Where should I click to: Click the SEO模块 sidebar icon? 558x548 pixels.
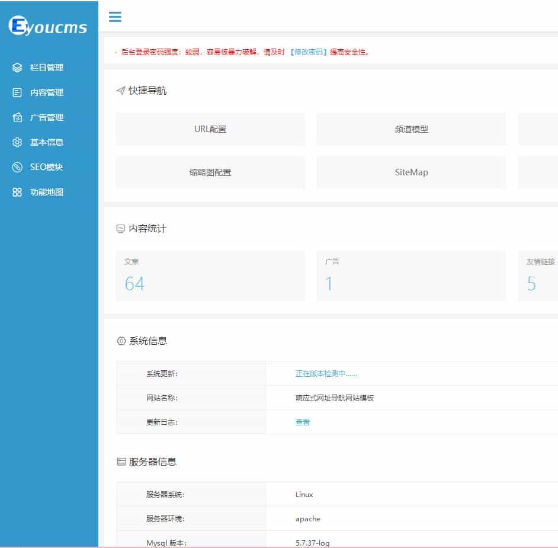17,167
